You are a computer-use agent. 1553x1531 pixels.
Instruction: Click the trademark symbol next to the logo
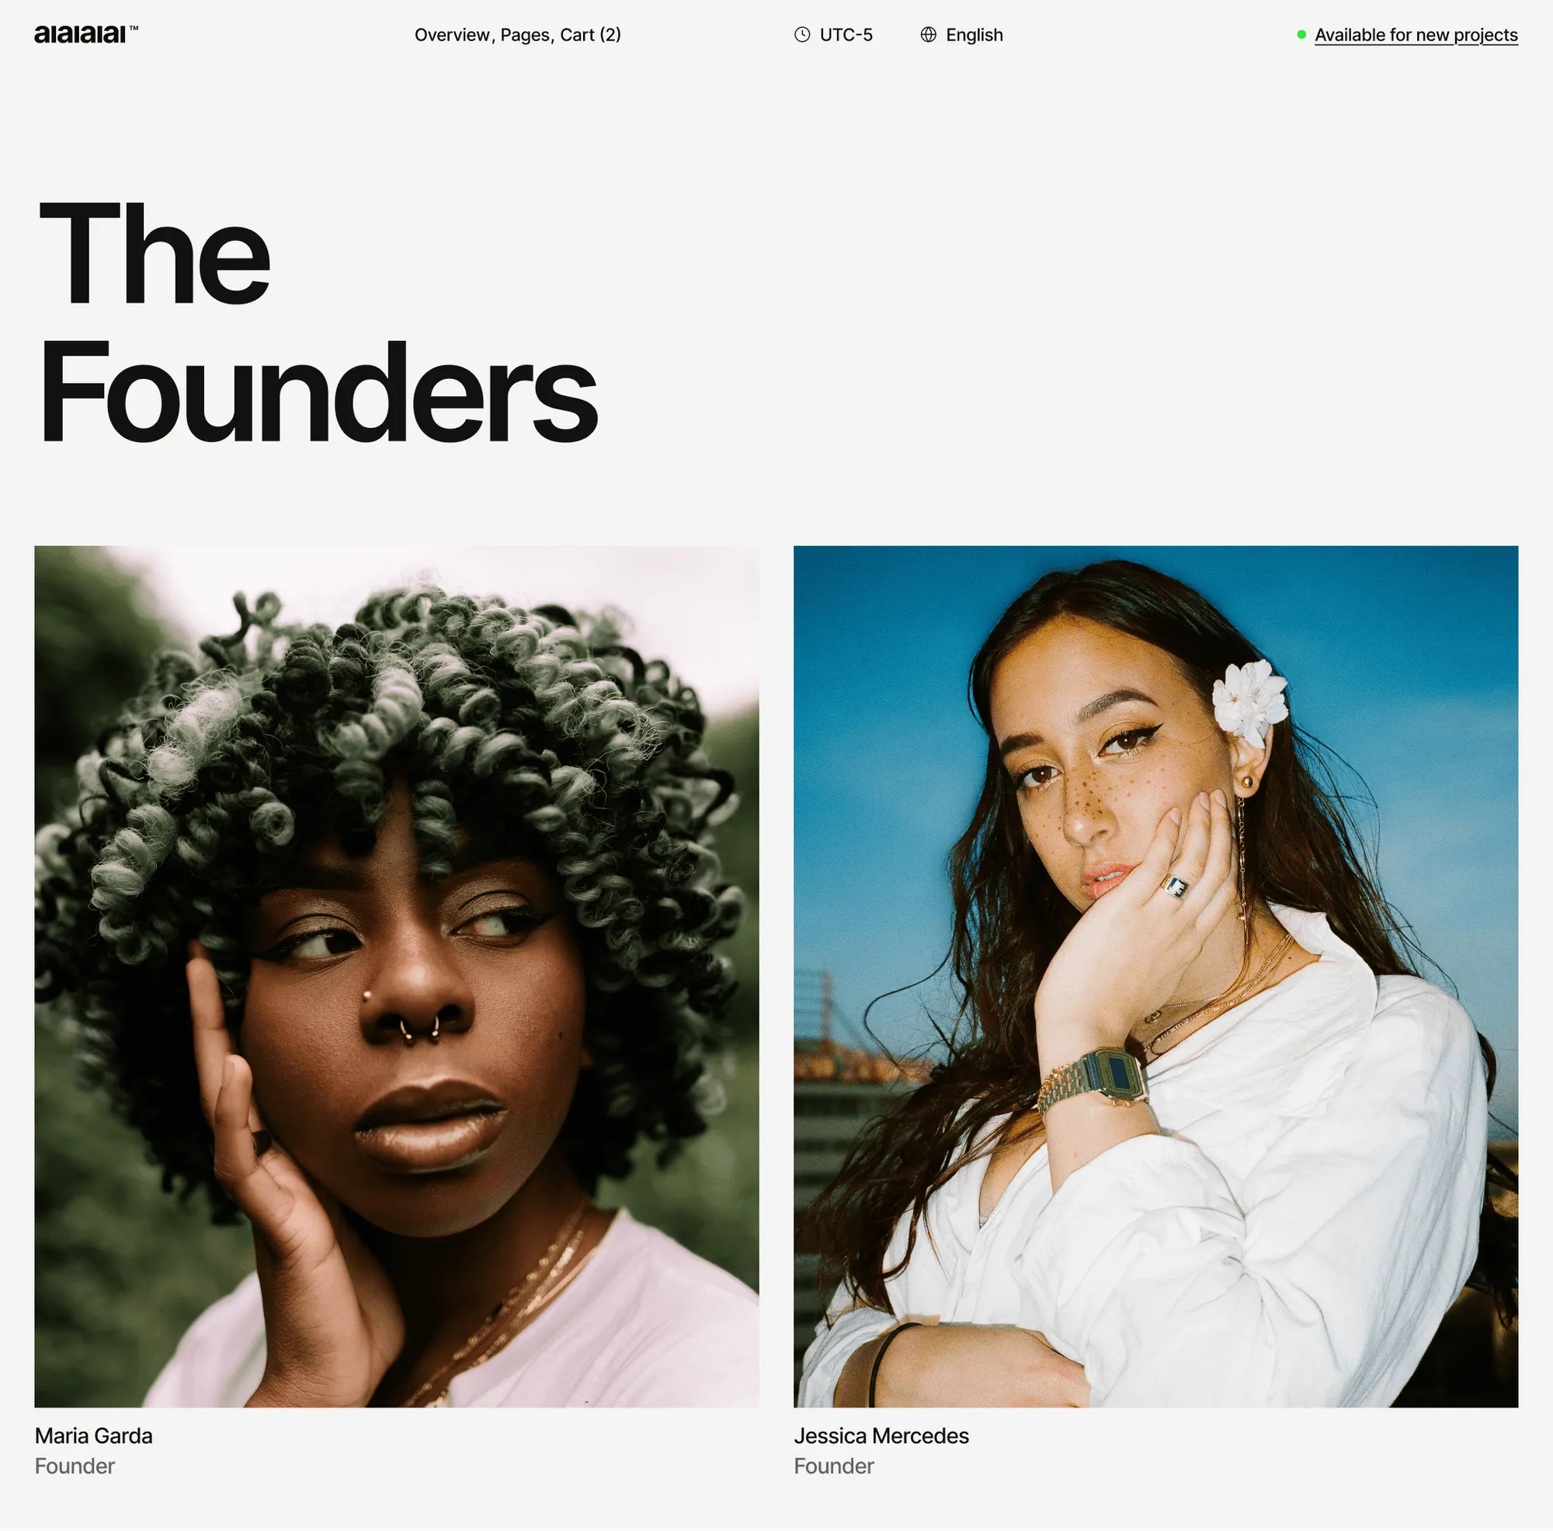tap(134, 28)
